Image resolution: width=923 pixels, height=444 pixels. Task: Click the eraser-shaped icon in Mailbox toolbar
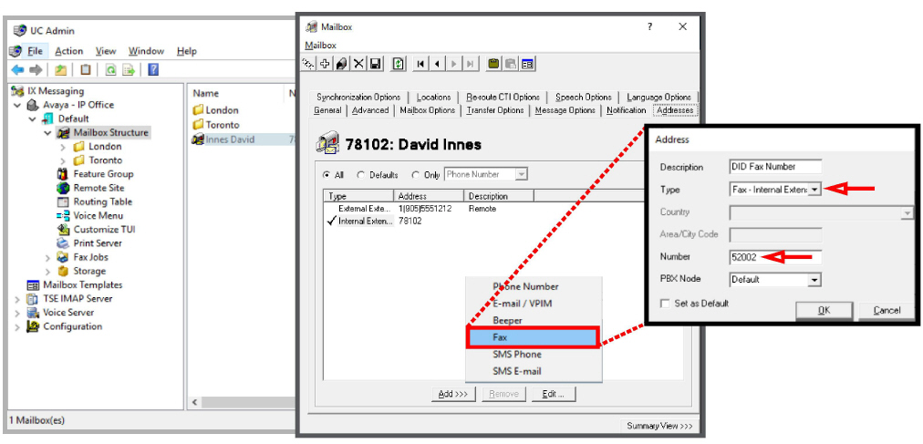(x=341, y=64)
